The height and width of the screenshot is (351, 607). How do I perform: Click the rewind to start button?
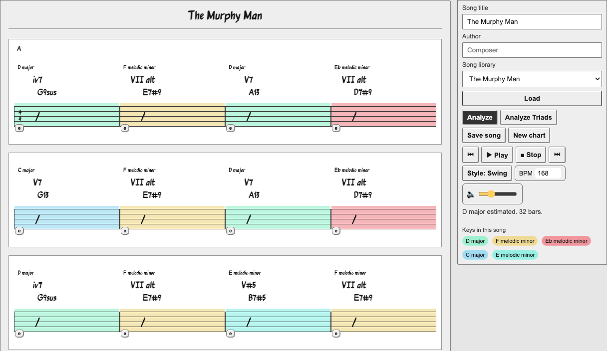pyautogui.click(x=470, y=155)
